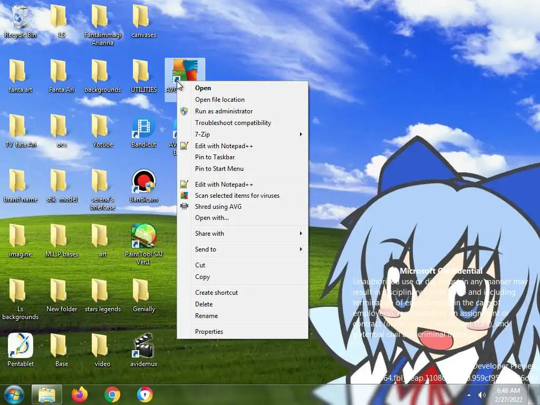Select the stik model folder

coord(61,186)
